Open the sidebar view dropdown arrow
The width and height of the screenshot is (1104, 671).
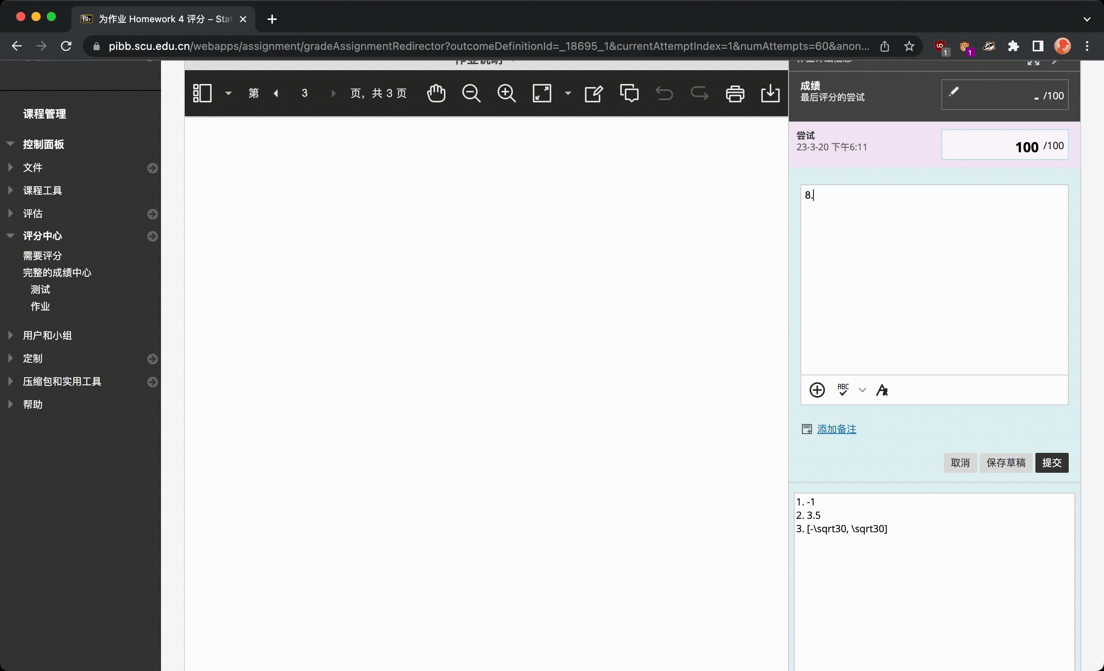click(x=228, y=93)
